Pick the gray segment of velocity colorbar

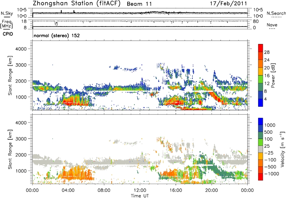click(261, 149)
